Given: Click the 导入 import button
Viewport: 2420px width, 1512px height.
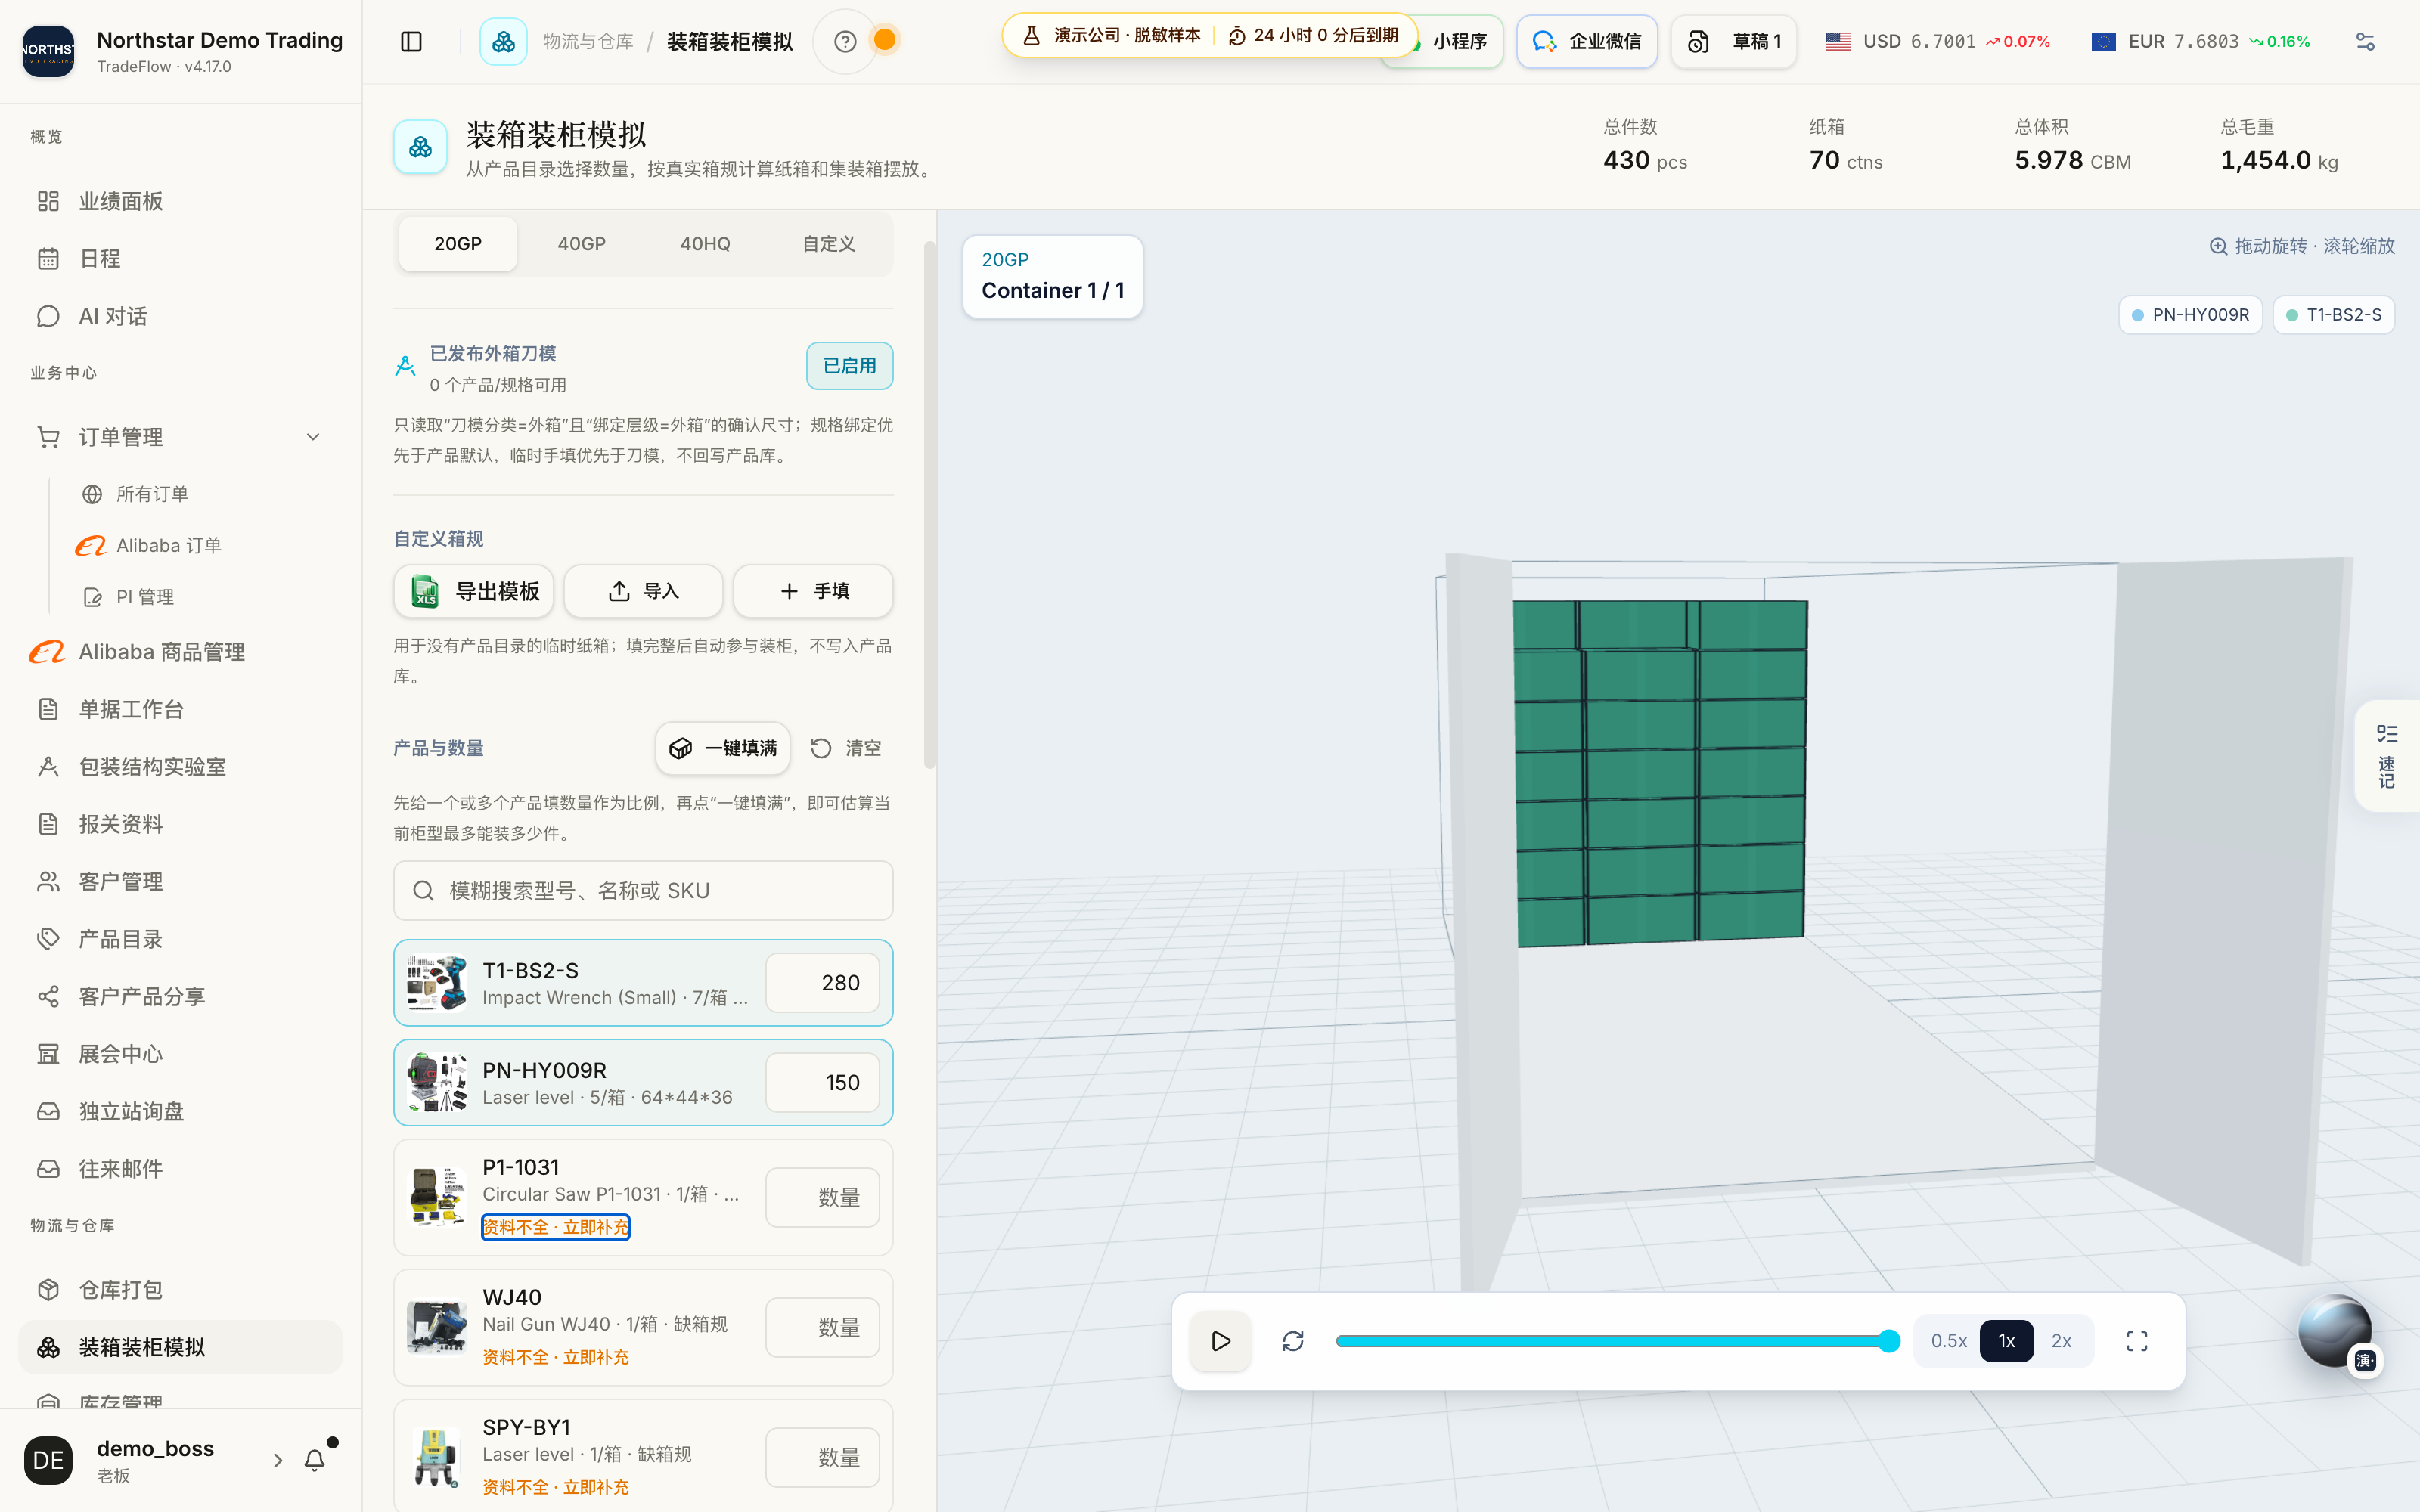Looking at the screenshot, I should point(643,591).
